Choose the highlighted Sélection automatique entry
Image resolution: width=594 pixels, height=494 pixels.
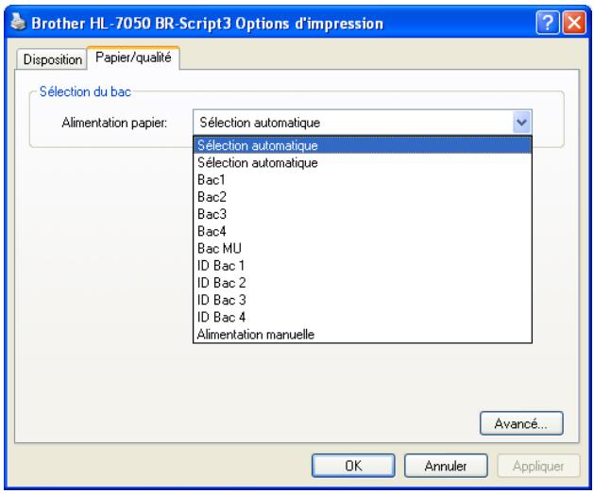(362, 145)
